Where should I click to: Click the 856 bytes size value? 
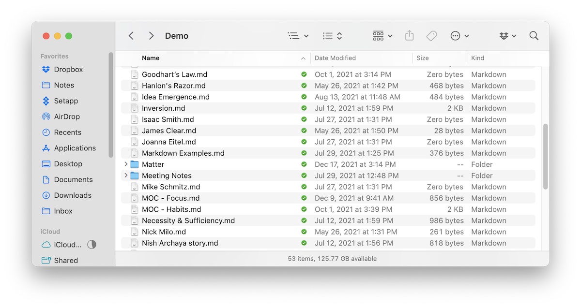tap(446, 198)
